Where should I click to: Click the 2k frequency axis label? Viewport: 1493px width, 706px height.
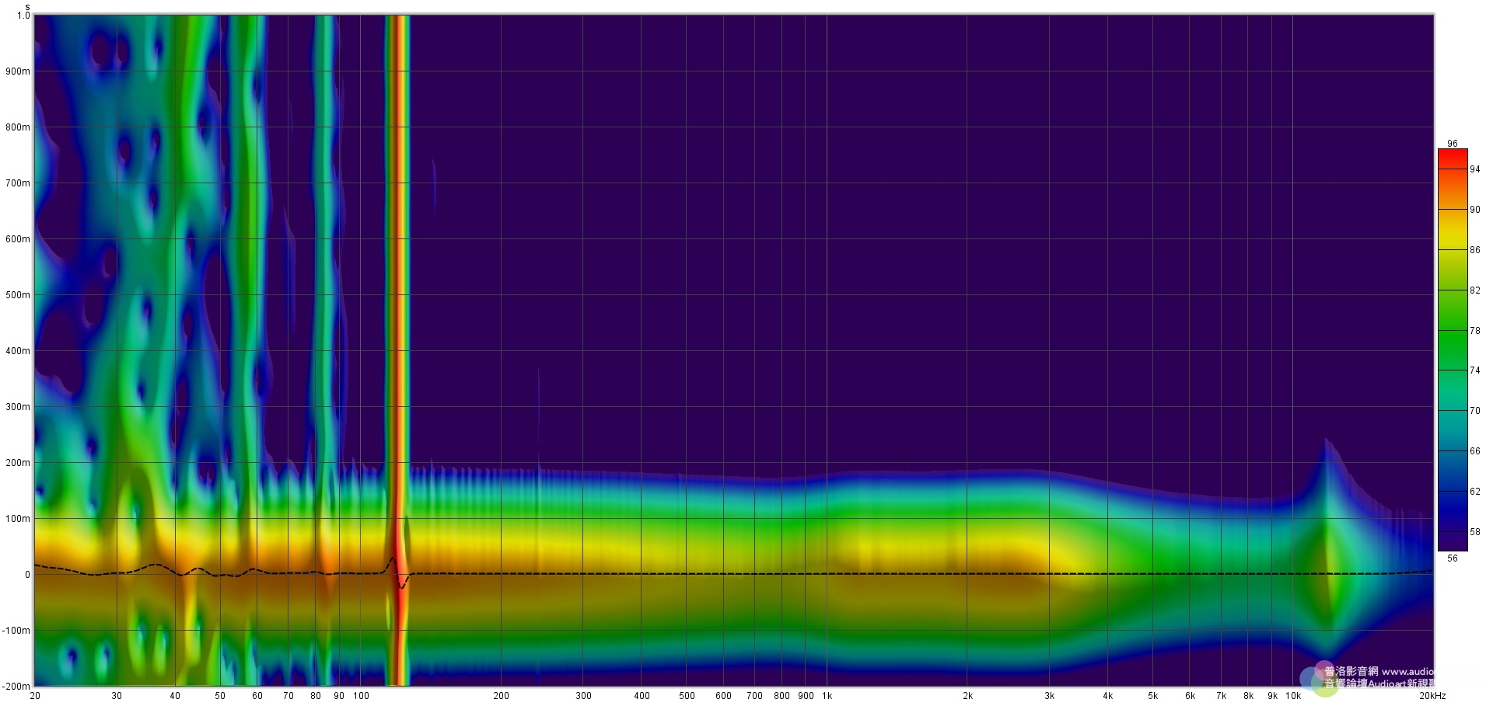pos(967,696)
